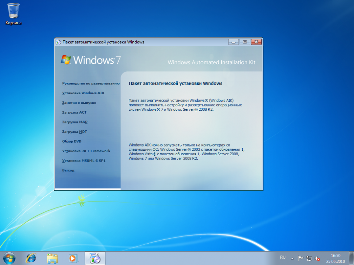
Task: Click the Windows 7 logo banner
Action: tap(91, 60)
